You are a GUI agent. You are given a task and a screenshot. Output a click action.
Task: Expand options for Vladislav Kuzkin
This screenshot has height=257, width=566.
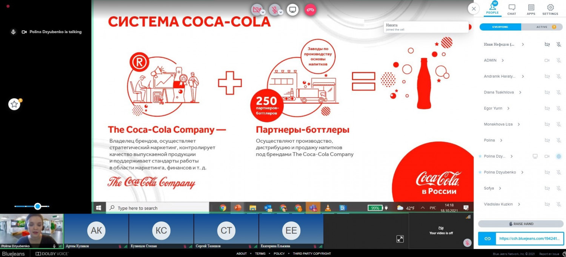(519, 204)
